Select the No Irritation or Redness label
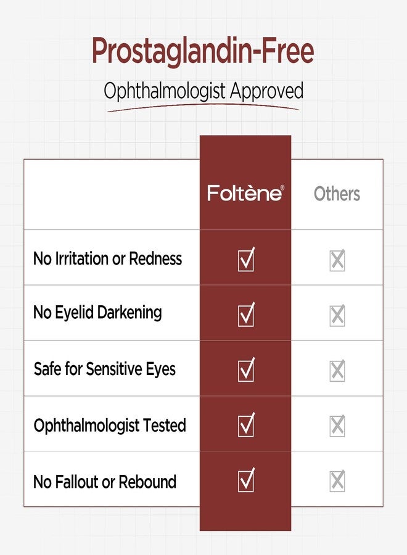The height and width of the screenshot is (555, 407). pyautogui.click(x=107, y=258)
